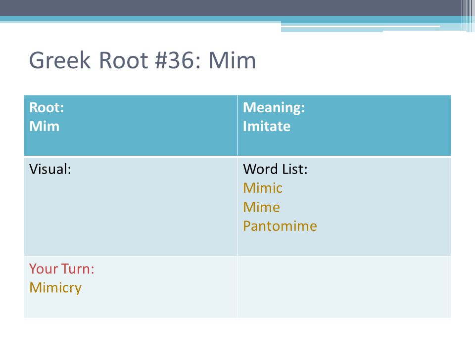Click the word Mimic in the list
Viewport: 475px width, 356px height.
[263, 188]
